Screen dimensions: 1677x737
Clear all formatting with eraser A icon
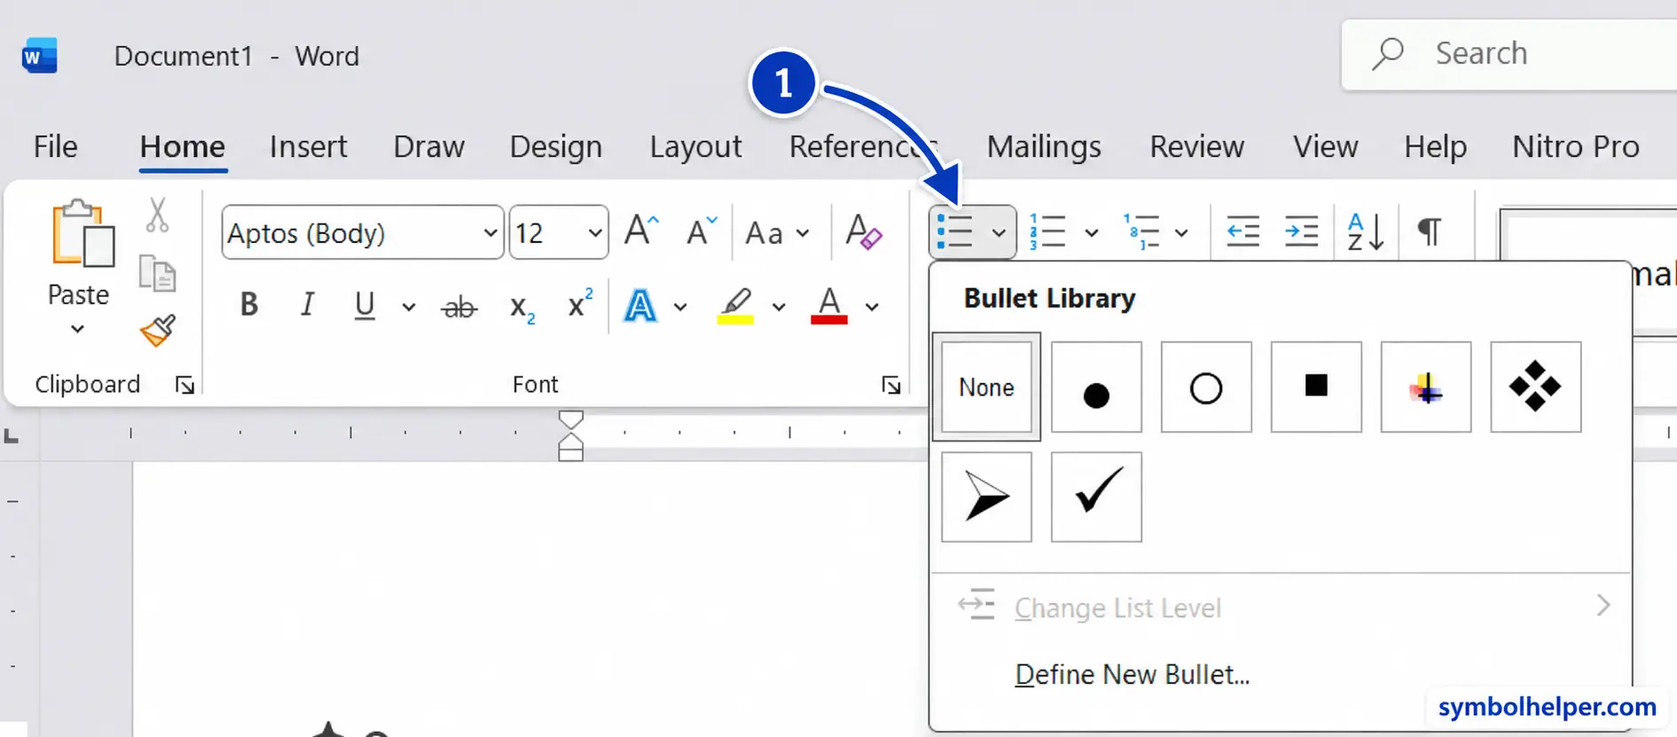point(862,231)
